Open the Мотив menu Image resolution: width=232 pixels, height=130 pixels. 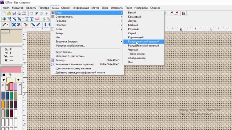point(95,8)
